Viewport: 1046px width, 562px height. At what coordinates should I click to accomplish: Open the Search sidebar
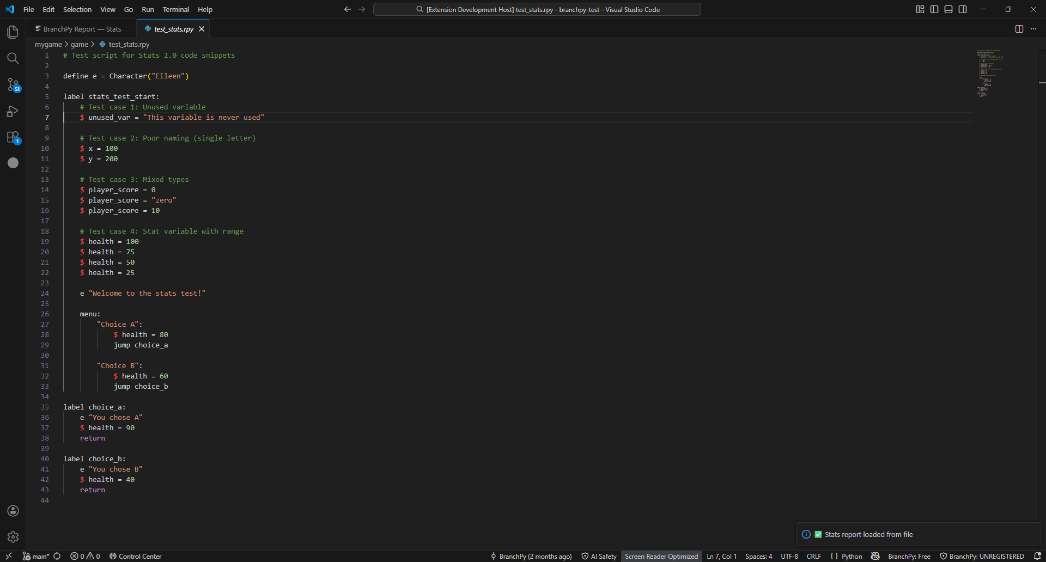click(13, 58)
